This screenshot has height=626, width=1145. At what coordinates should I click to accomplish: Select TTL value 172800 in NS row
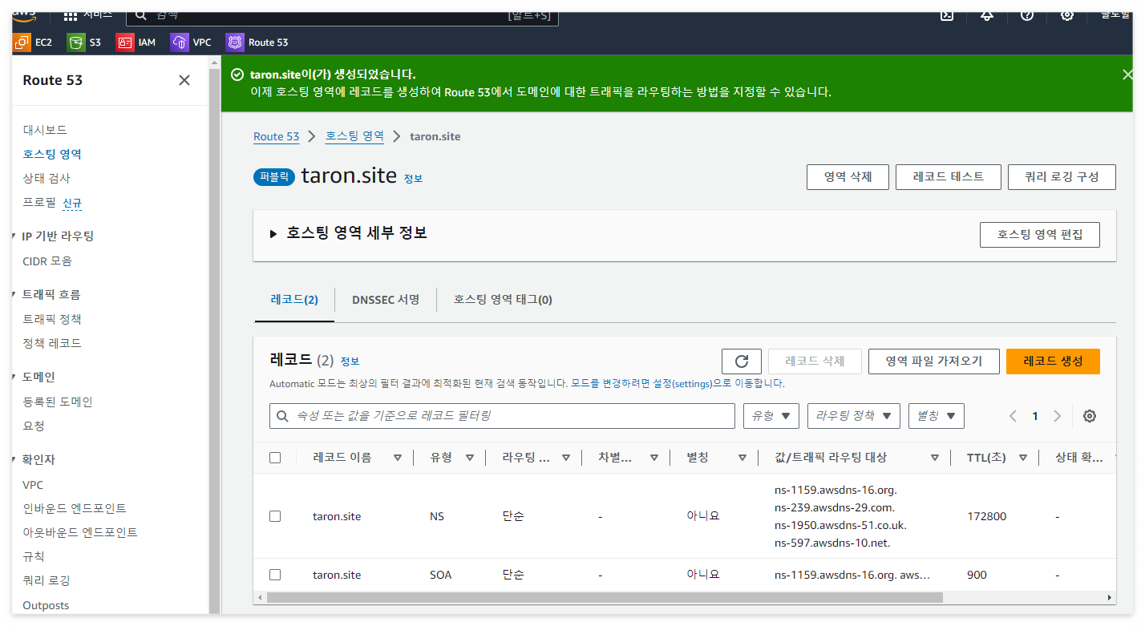(986, 516)
